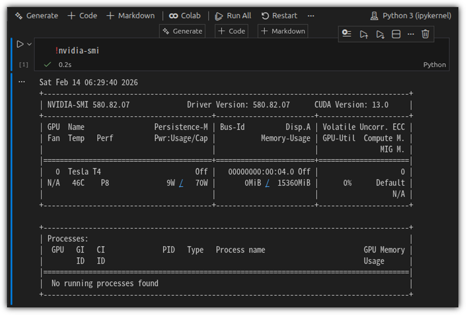Click the 'Persistence-M' header text
466x315 pixels.
click(181, 127)
